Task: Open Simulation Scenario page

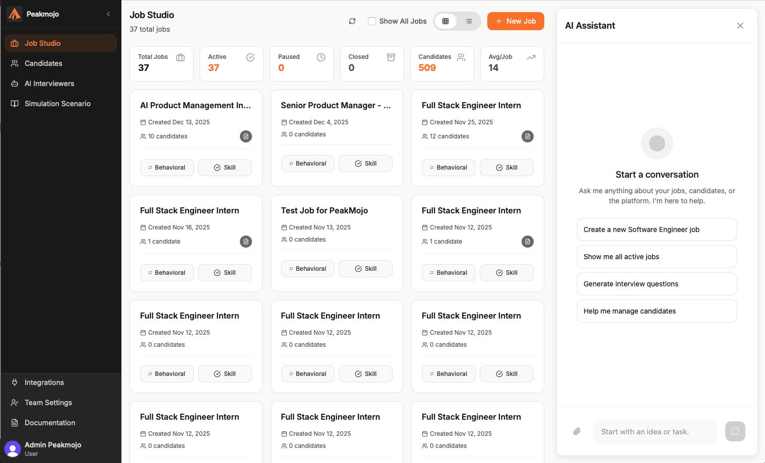Action: tap(60, 104)
